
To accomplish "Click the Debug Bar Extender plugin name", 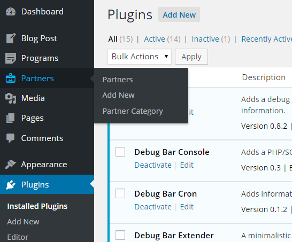I will 174,236.
